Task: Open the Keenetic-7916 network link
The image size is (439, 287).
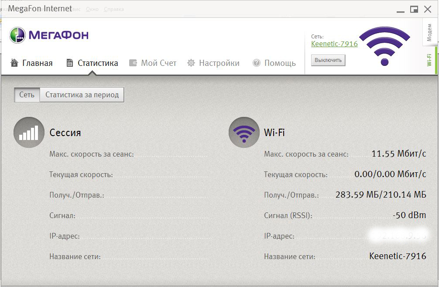Action: (x=334, y=44)
